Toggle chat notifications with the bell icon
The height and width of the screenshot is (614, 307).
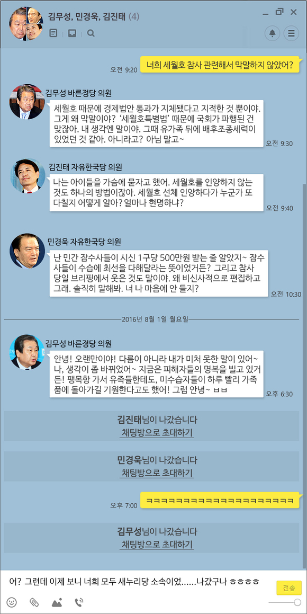coord(272,33)
